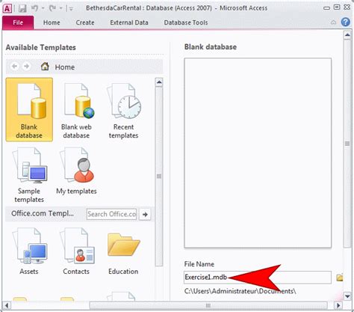Browse for a database location folder icon

[x=340, y=278]
